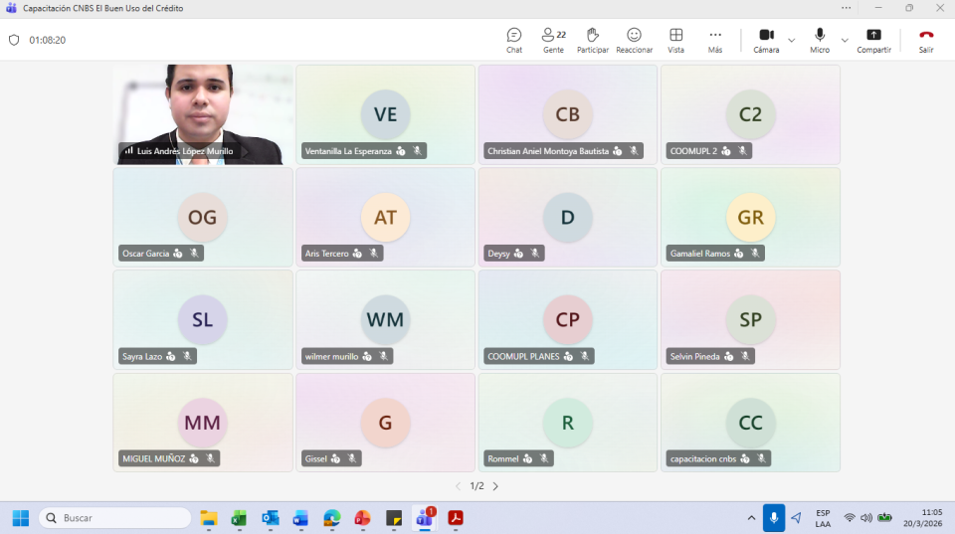Toggle the taskbar microphone indicator
Viewport: 955px width, 534px height.
[x=774, y=518]
